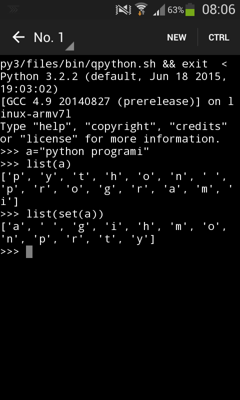Tap the 08:06 clock in status bar
240x400 pixels.
(218, 9)
